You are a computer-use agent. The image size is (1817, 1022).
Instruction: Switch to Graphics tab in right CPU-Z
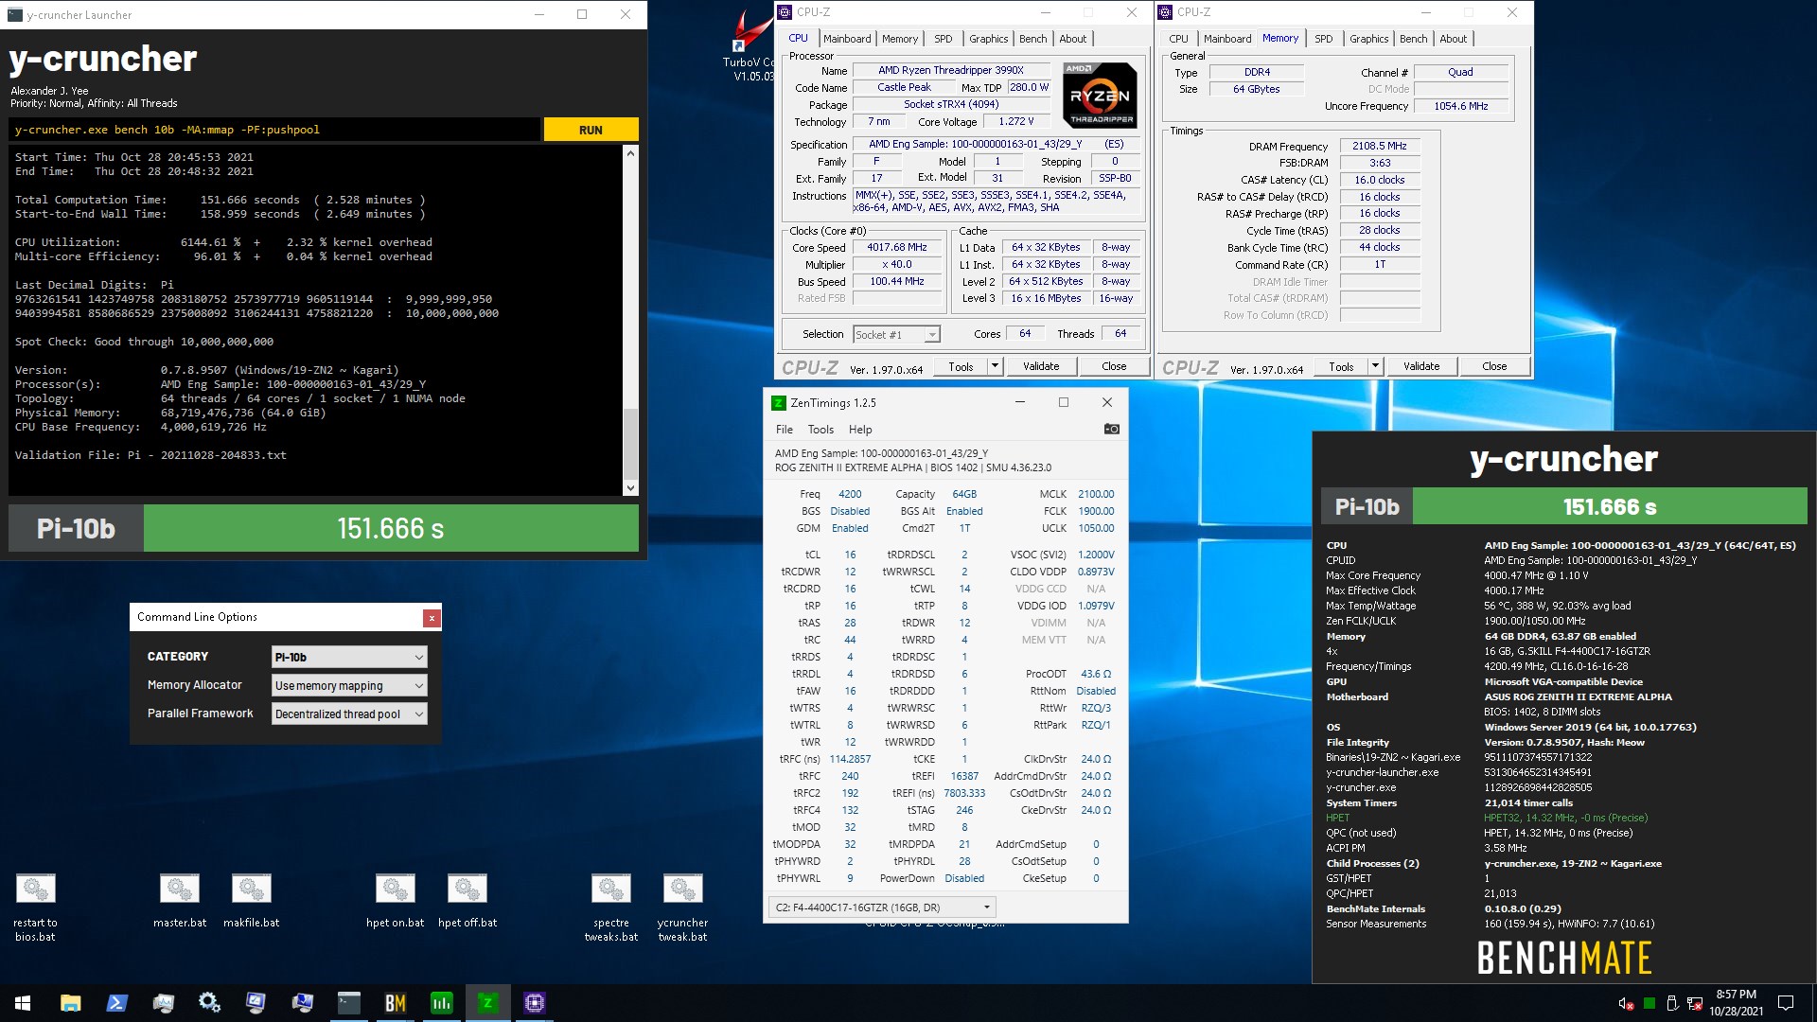(1369, 39)
